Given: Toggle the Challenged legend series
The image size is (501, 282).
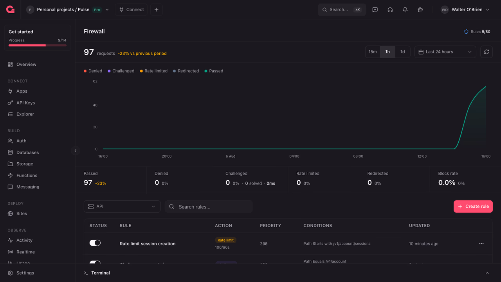Looking at the screenshot, I should point(121,71).
